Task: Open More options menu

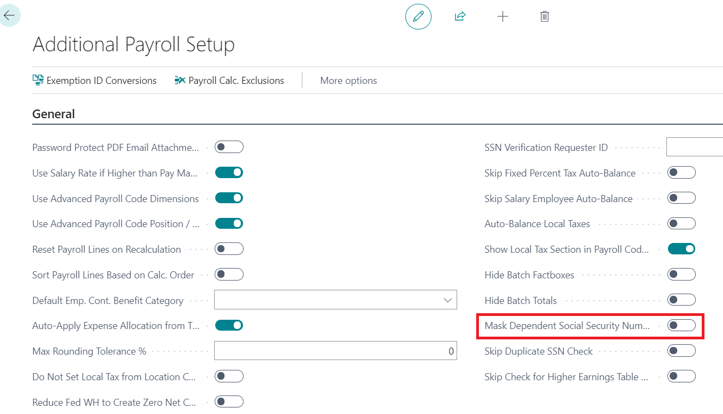Action: pyautogui.click(x=349, y=80)
